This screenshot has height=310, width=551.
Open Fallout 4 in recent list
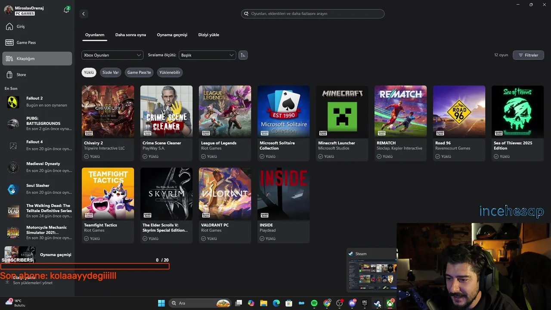(x=37, y=146)
